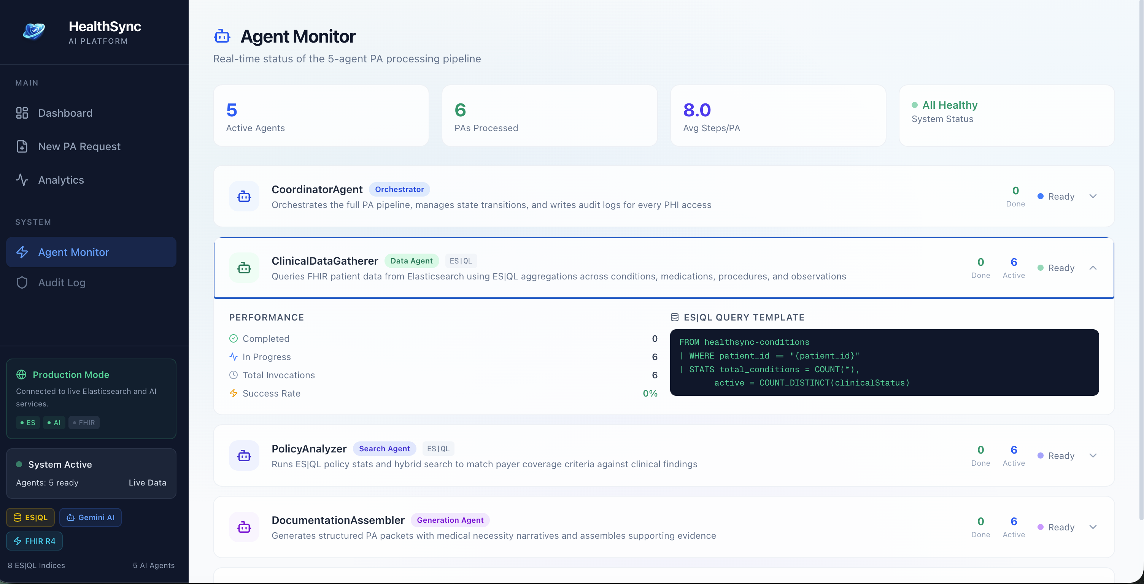Click the ES|QL query code block
Screen dimensions: 1144x584
(884, 362)
